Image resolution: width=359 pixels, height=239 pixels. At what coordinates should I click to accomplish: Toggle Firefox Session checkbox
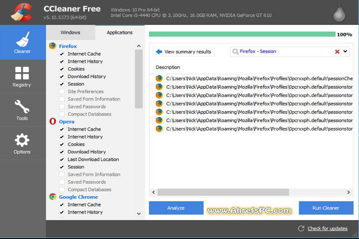(x=62, y=84)
